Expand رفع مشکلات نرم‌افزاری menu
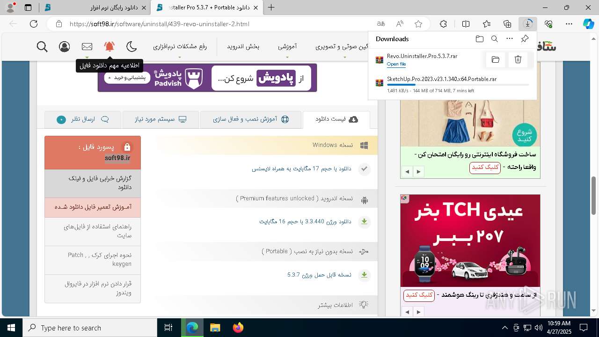The image size is (599, 337). (x=180, y=46)
